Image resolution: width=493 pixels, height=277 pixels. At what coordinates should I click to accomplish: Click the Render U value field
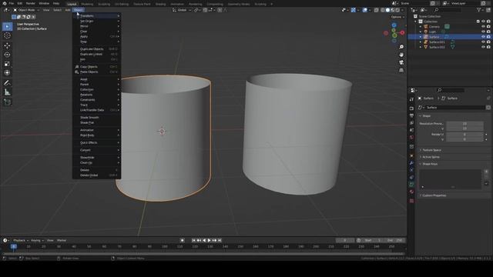click(x=464, y=135)
